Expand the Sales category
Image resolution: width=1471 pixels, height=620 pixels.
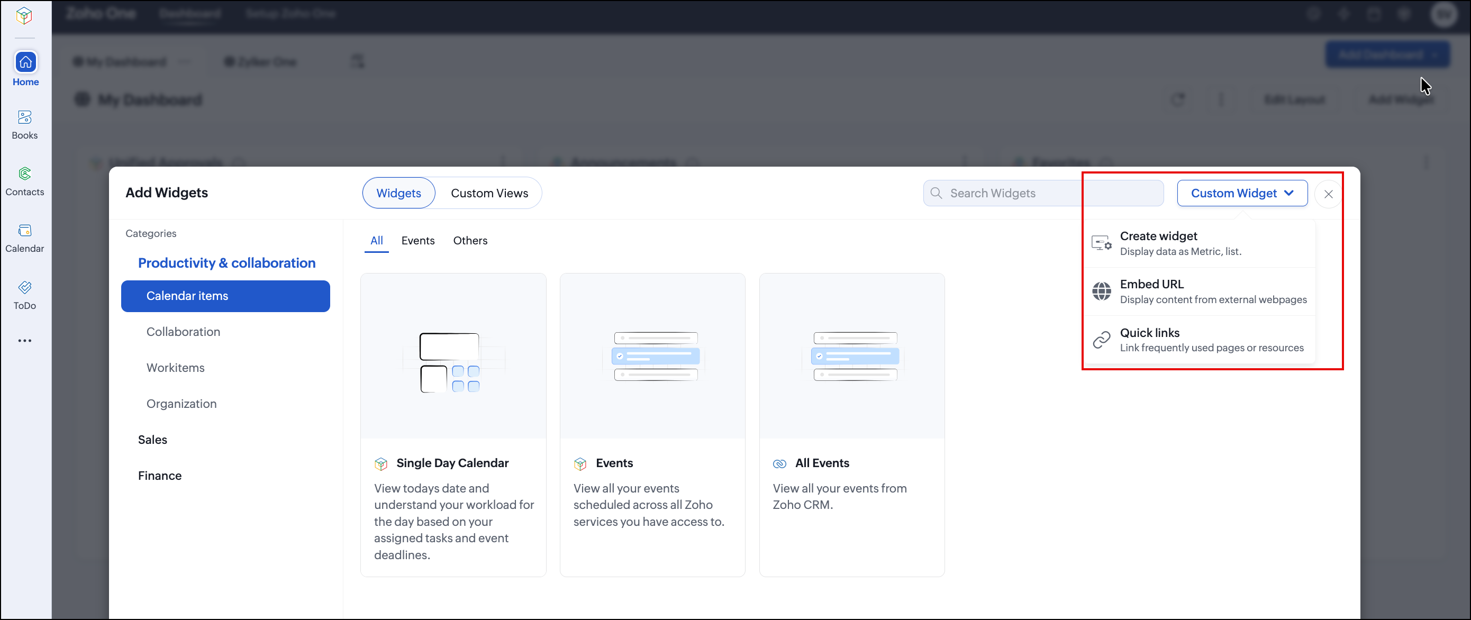[152, 440]
